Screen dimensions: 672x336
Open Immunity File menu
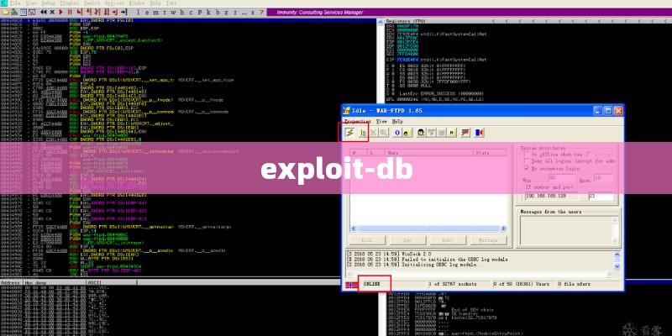point(15,3)
